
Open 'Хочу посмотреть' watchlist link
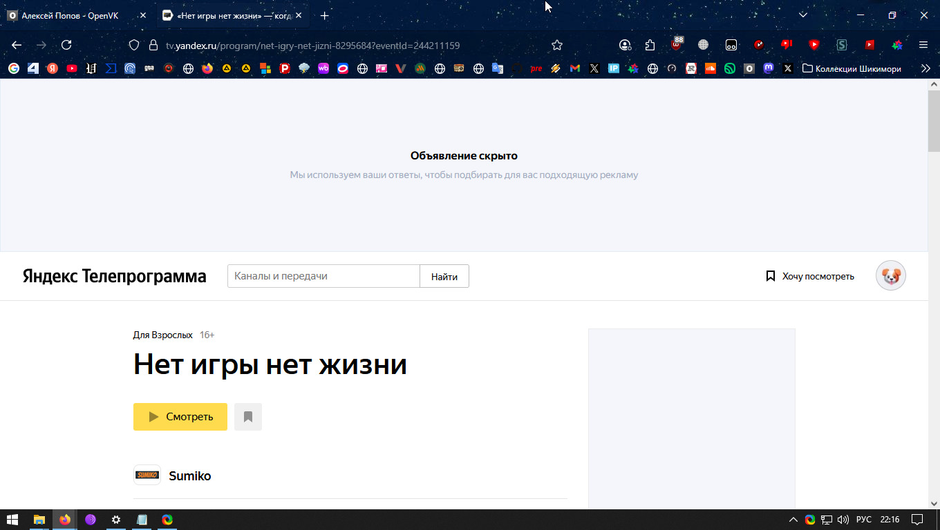tap(810, 276)
